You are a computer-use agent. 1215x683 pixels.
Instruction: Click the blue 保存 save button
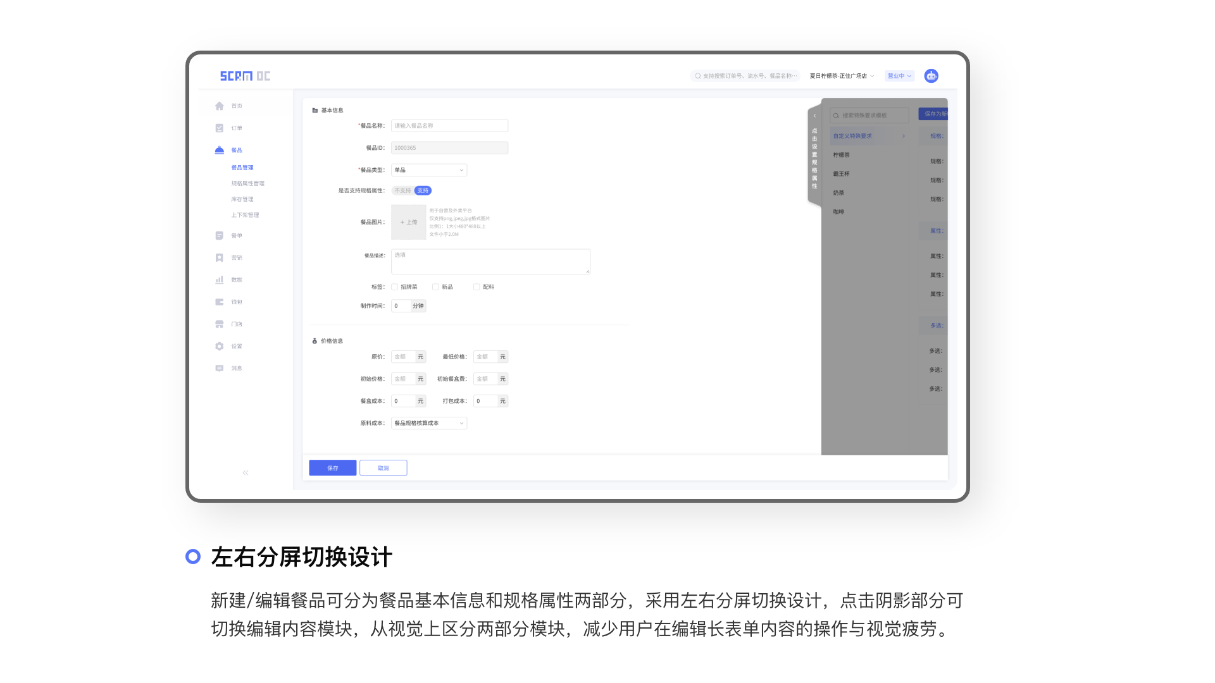[x=332, y=468]
